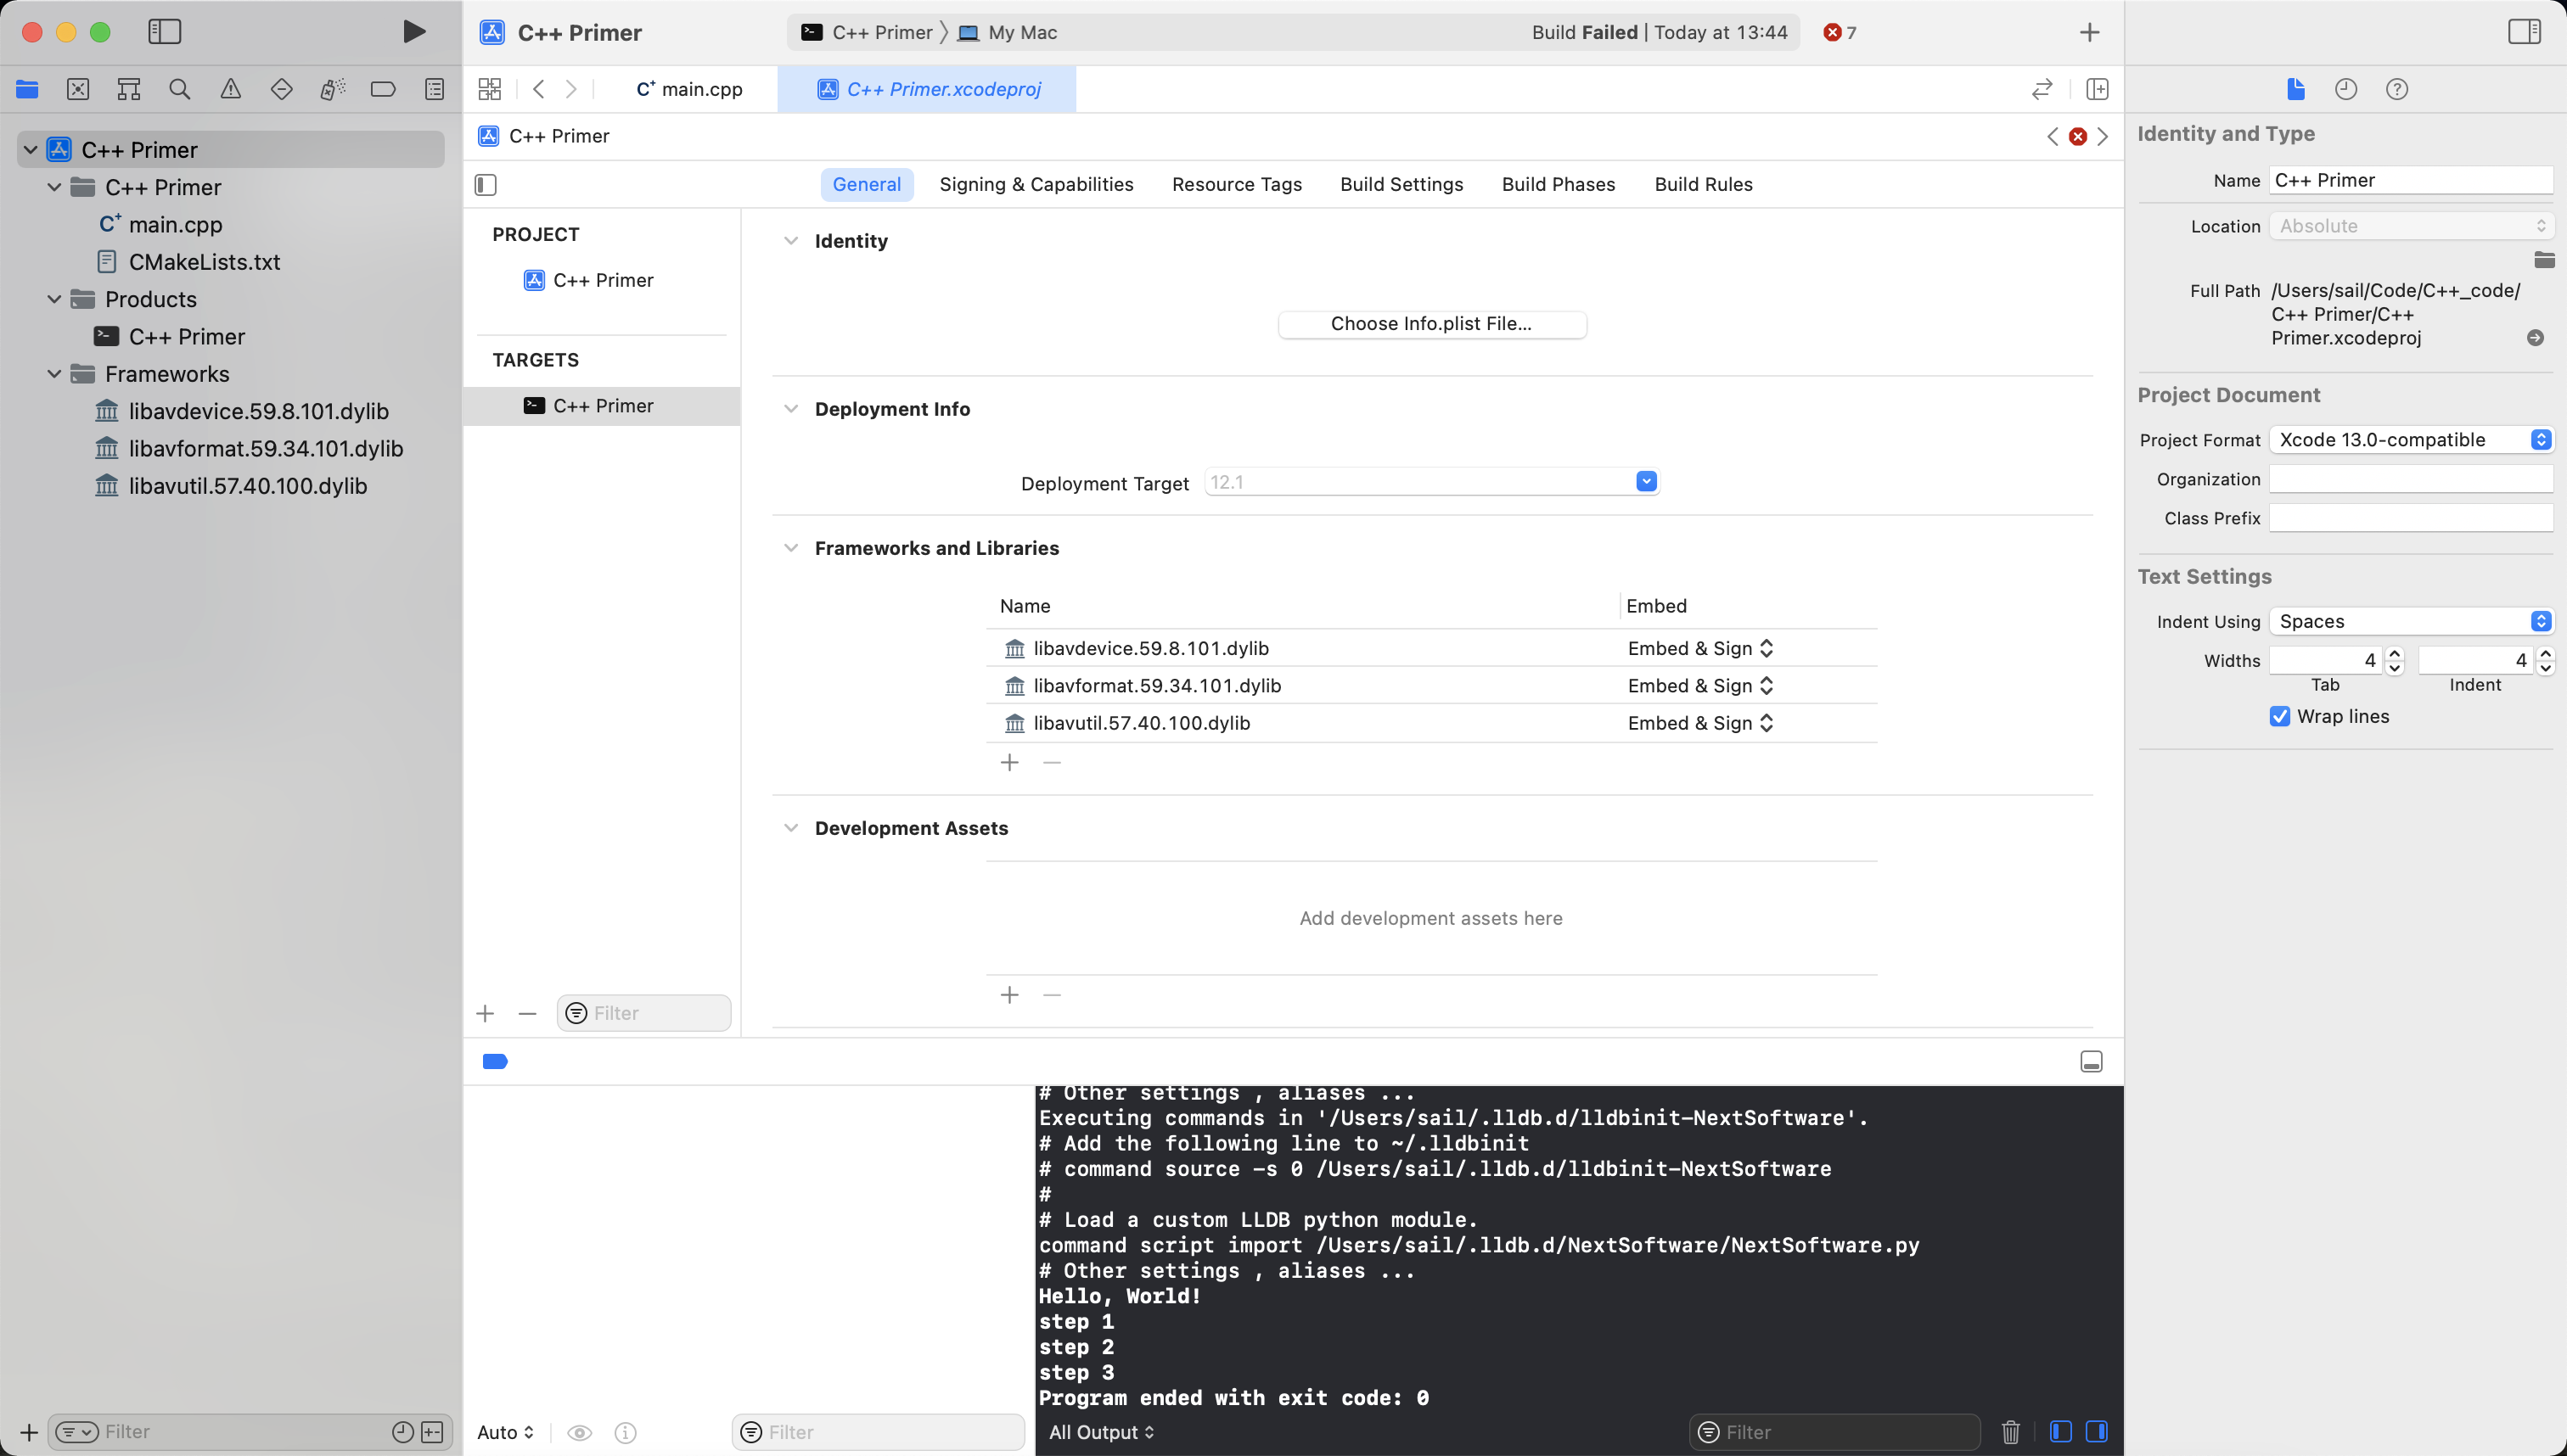Collapse the Deployment Info section
The height and width of the screenshot is (1456, 2567).
791,409
